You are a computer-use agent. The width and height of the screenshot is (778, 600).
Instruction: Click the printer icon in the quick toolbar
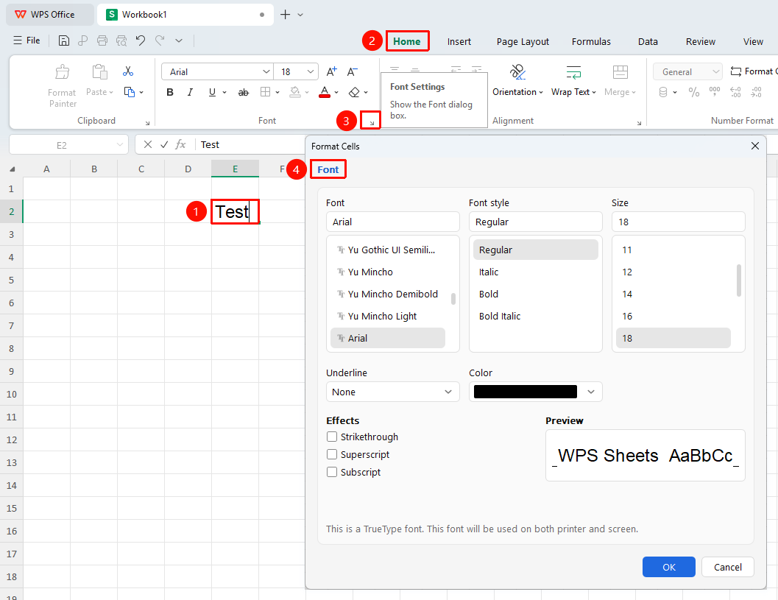(x=102, y=40)
